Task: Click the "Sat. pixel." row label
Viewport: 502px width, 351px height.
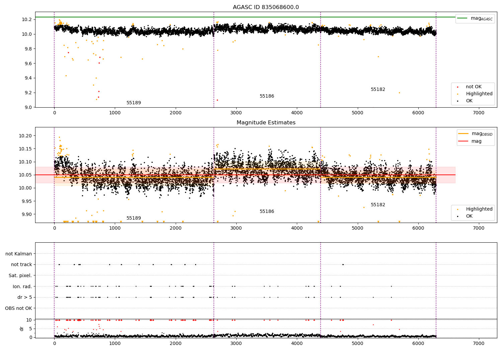Action: 20,276
